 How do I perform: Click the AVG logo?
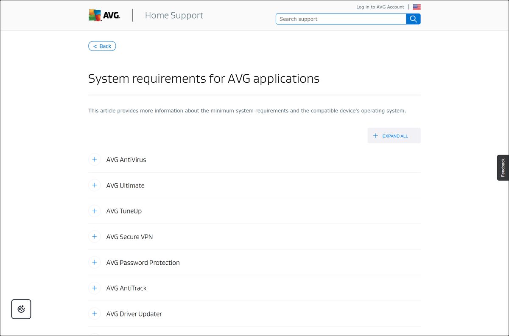104,15
